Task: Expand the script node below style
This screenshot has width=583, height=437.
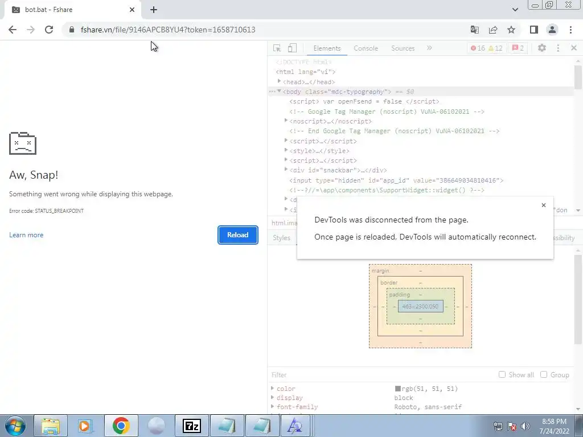Action: pos(286,160)
